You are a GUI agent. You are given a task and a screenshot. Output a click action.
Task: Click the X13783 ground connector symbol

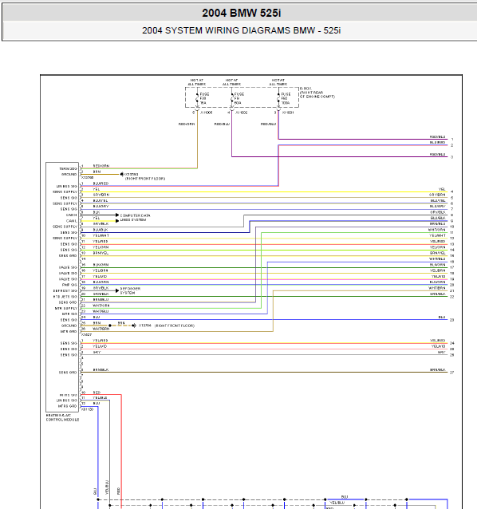122,174
